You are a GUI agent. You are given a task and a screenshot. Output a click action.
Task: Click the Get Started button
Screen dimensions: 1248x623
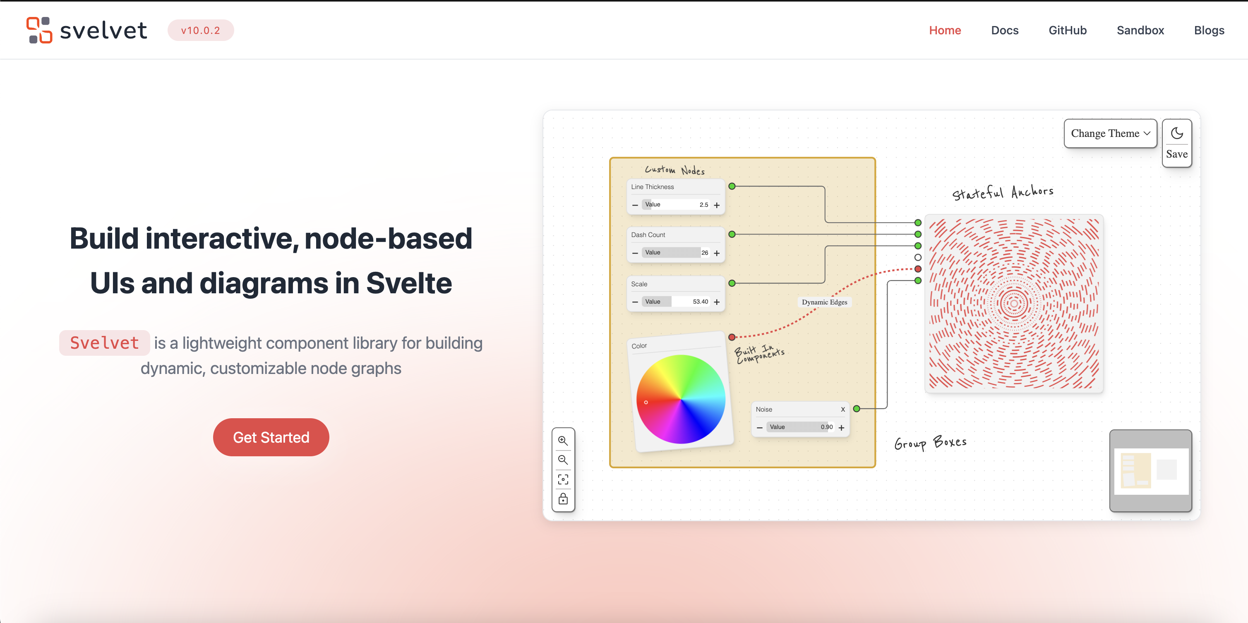click(x=271, y=437)
